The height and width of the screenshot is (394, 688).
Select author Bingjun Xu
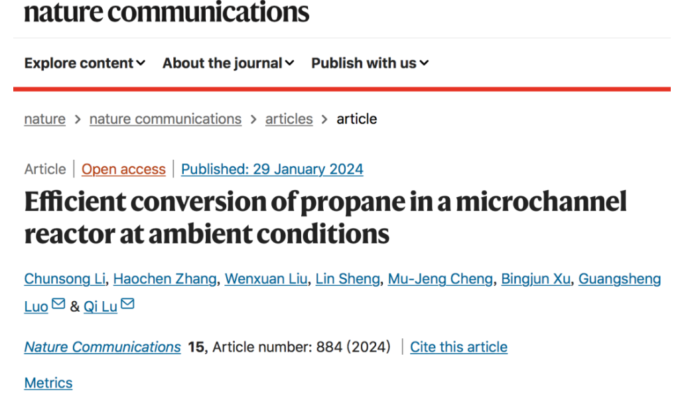tap(535, 279)
